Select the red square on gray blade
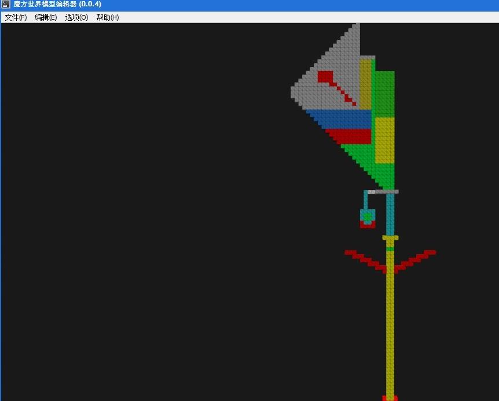 [325, 77]
